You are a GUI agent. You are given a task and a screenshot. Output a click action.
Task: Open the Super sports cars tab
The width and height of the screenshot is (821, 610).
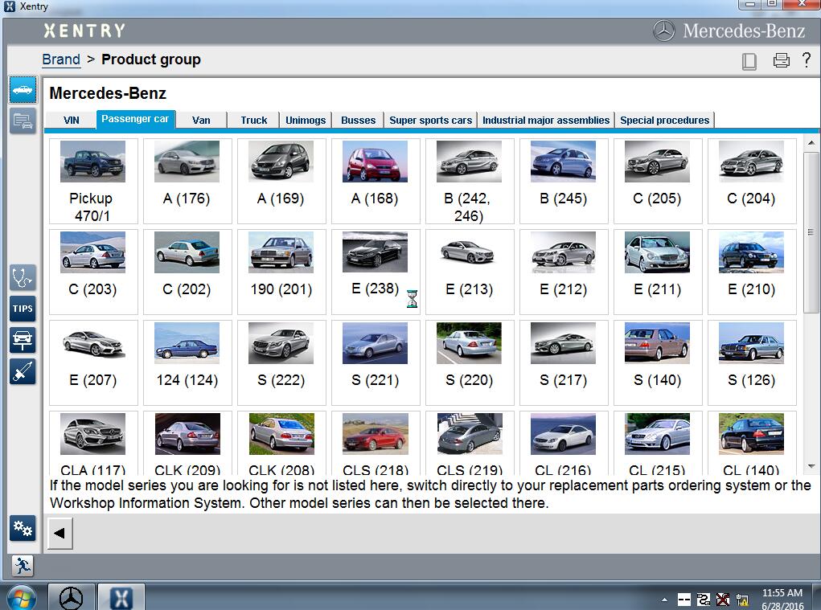click(x=430, y=121)
